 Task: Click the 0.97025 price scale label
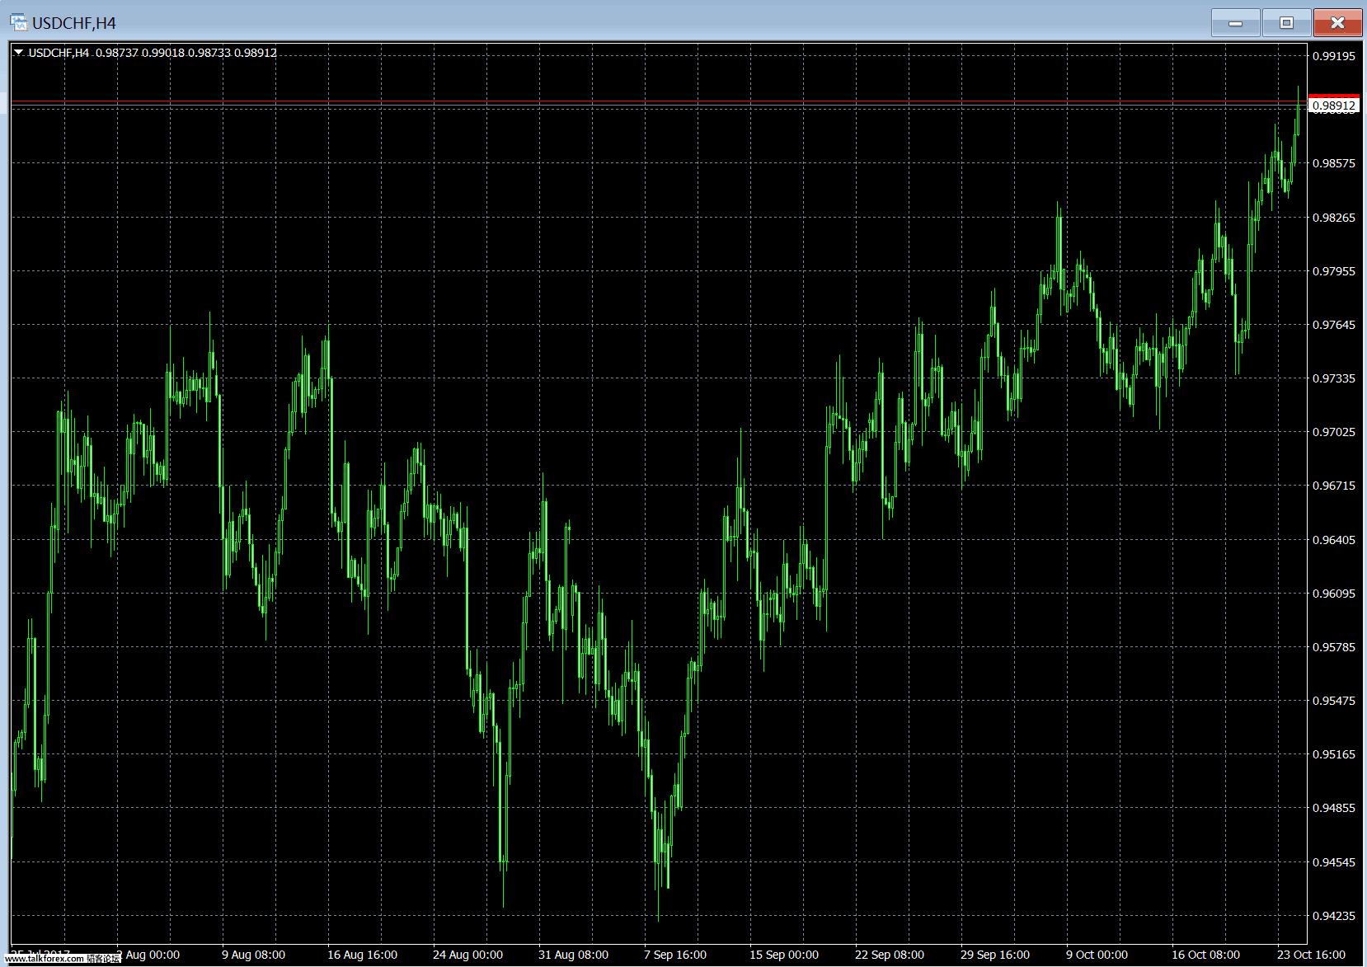1333,432
